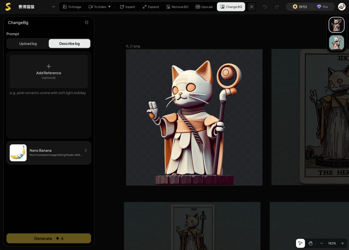Click the active Change BG tool
The image size is (349, 250).
[x=231, y=7]
